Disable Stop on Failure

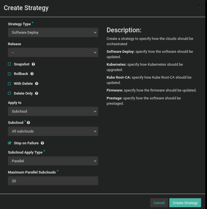click(9, 142)
